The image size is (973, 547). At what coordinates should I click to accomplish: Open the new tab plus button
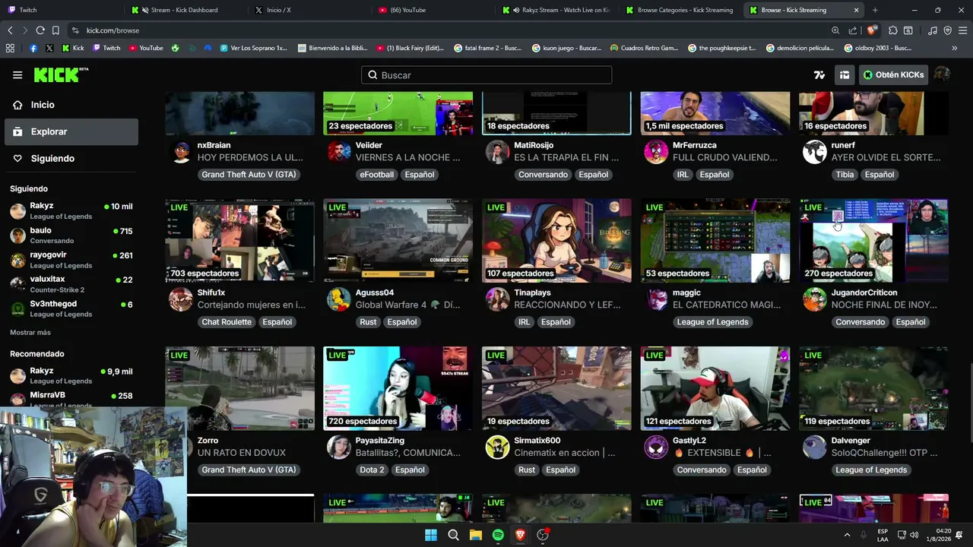point(875,10)
